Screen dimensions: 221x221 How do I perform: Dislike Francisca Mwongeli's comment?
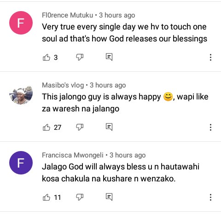click(x=80, y=198)
